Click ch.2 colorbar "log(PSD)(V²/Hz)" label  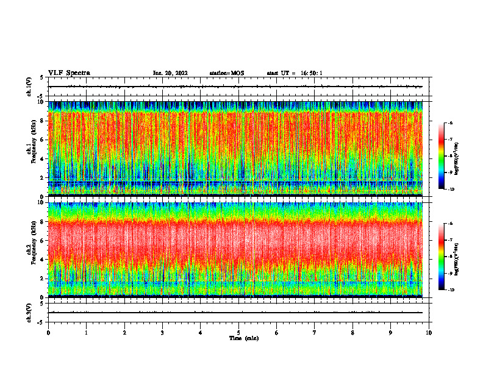[456, 260]
